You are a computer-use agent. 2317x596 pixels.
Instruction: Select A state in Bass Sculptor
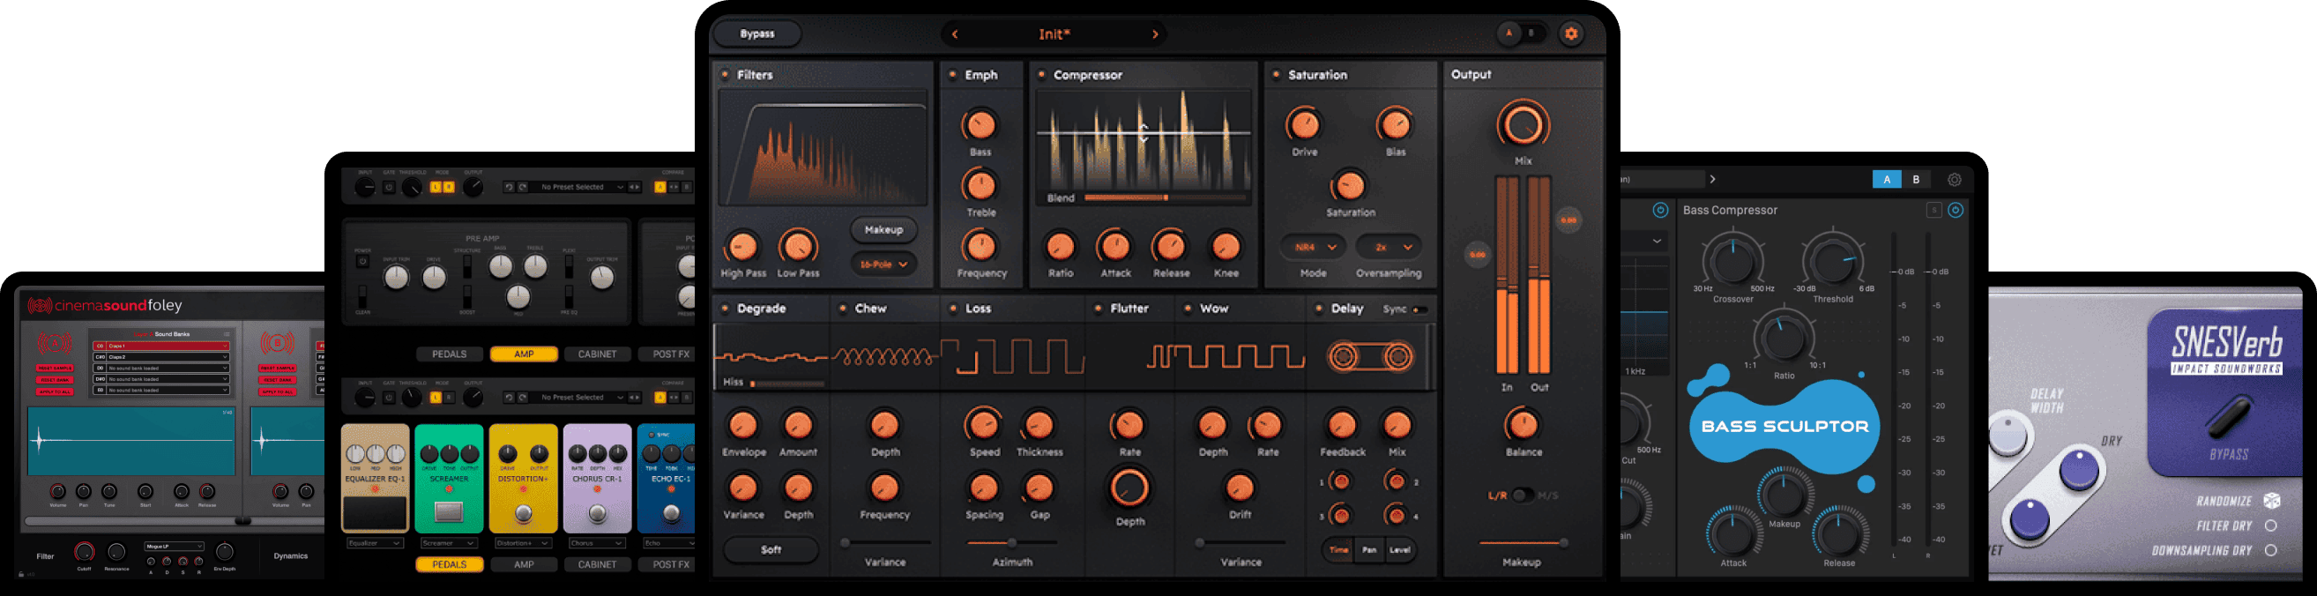pyautogui.click(x=1887, y=180)
